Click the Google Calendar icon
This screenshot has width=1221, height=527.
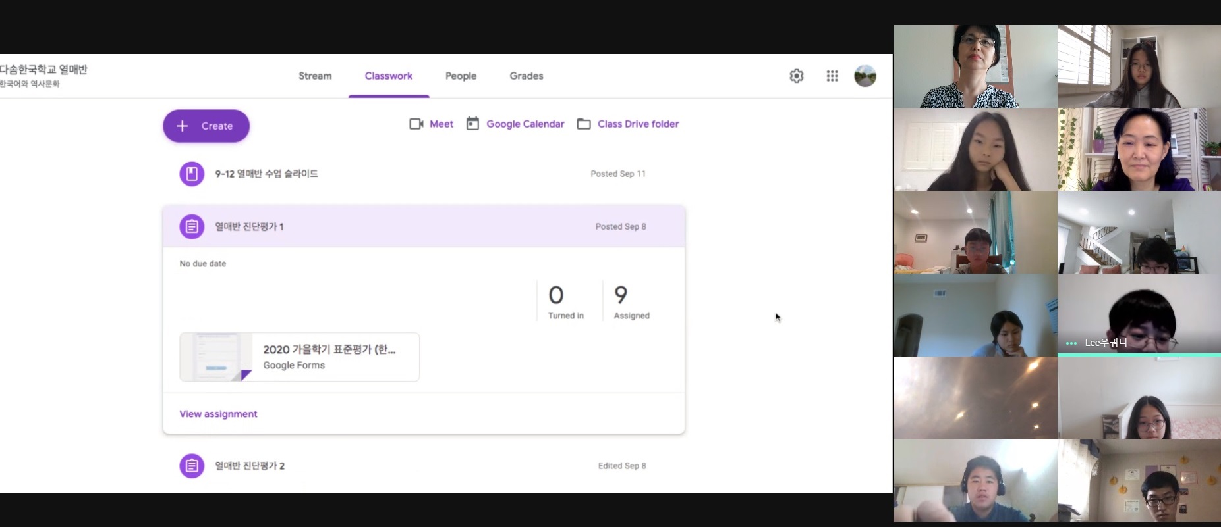coord(472,124)
